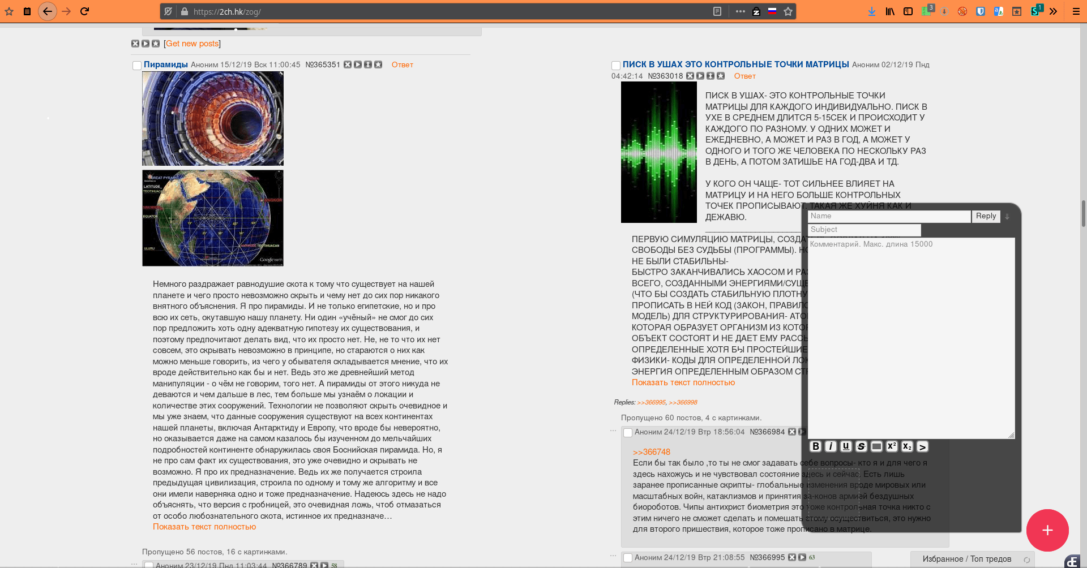Open the Earth grid map thumbnail
The width and height of the screenshot is (1087, 568).
pyautogui.click(x=213, y=218)
